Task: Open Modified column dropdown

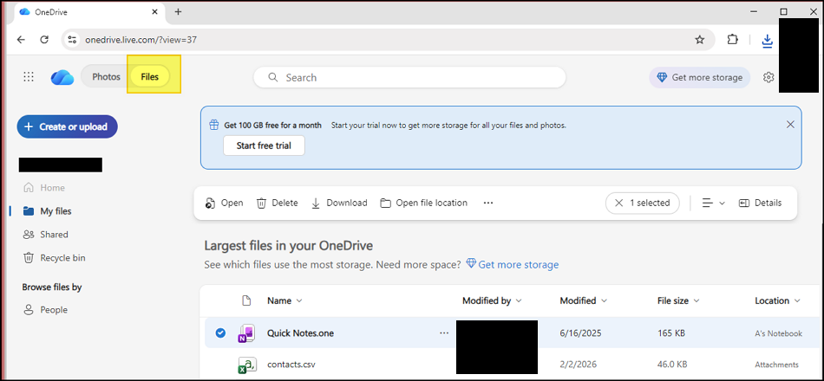Action: click(584, 300)
